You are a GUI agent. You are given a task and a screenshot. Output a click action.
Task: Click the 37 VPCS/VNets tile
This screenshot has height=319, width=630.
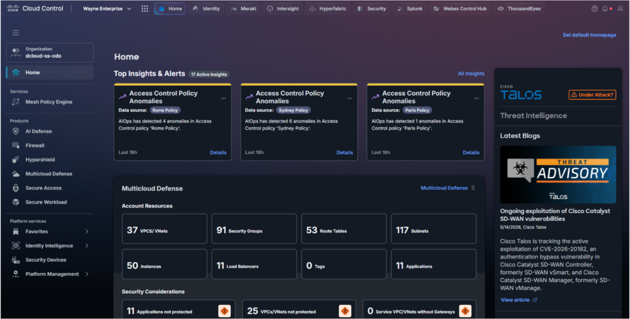[164, 229]
